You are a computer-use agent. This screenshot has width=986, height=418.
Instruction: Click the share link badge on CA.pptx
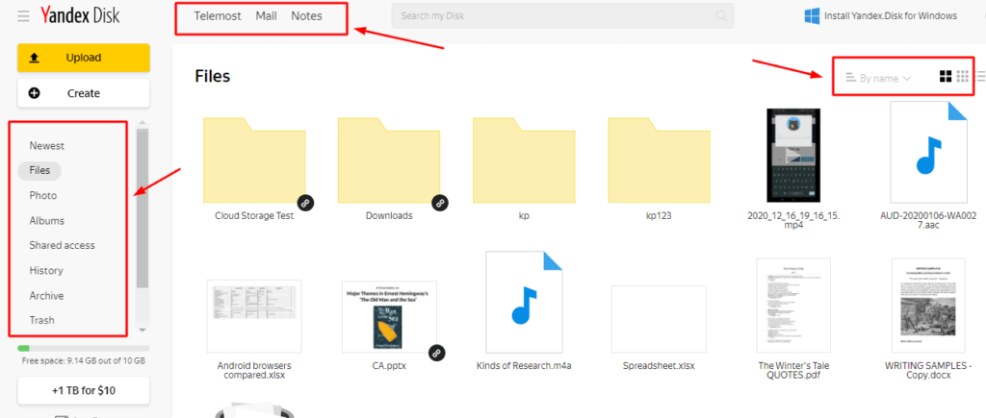coord(437,353)
